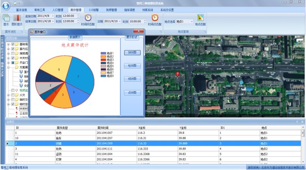Open the 结束日期 date dropdown

53,21
